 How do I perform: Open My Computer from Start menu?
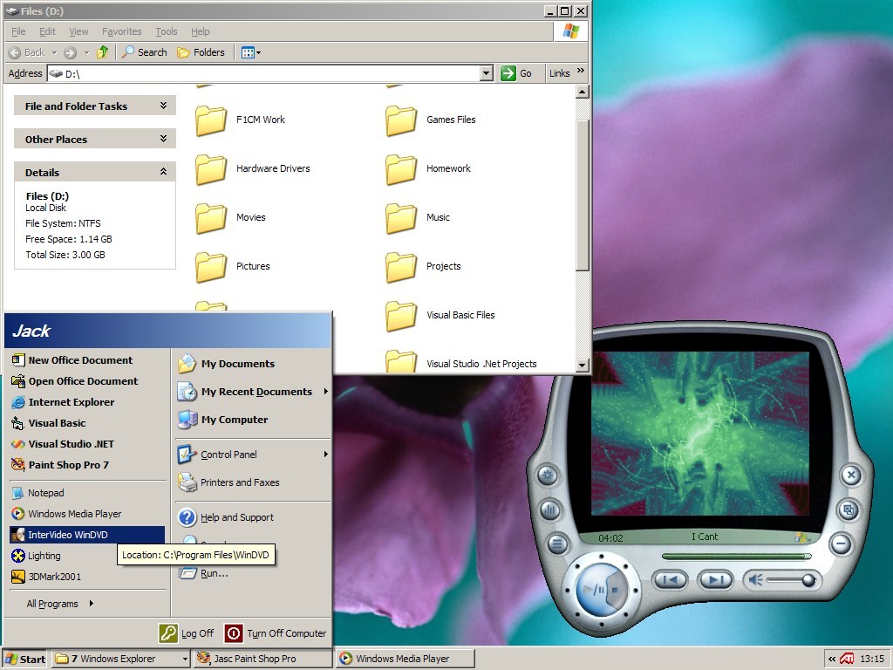click(x=253, y=420)
